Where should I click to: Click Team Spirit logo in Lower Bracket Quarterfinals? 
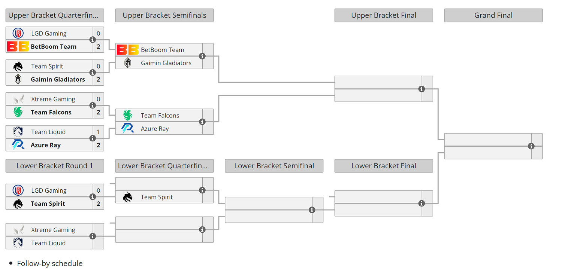127,197
